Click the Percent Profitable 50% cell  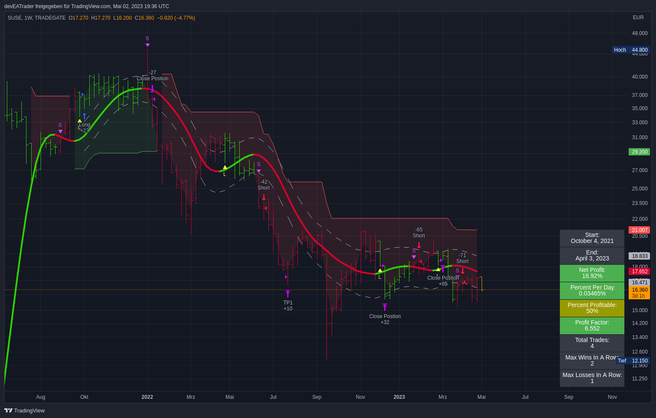click(x=592, y=308)
